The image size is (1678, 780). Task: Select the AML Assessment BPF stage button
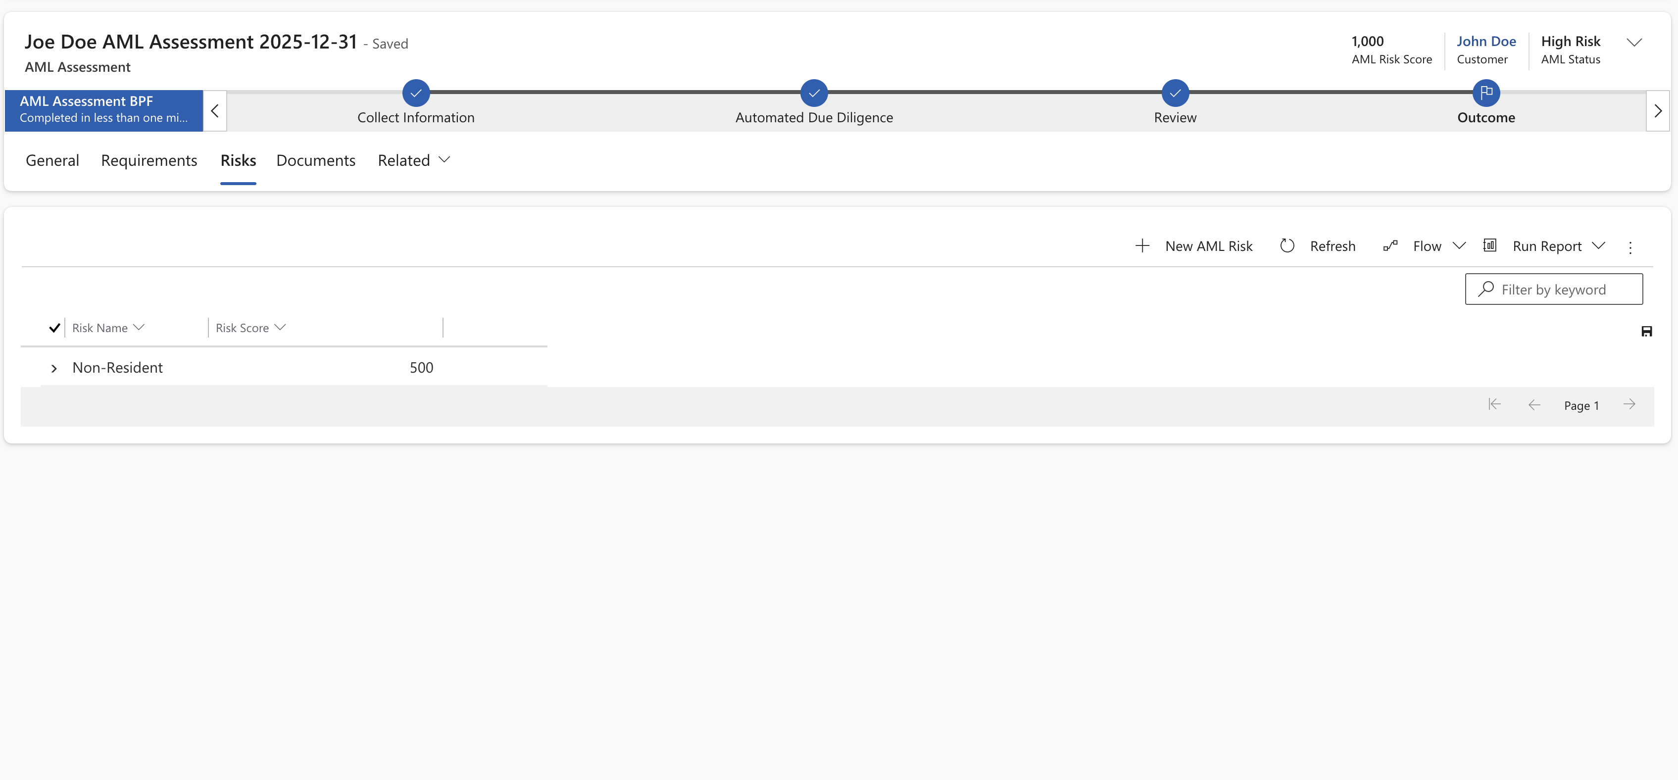coord(102,109)
